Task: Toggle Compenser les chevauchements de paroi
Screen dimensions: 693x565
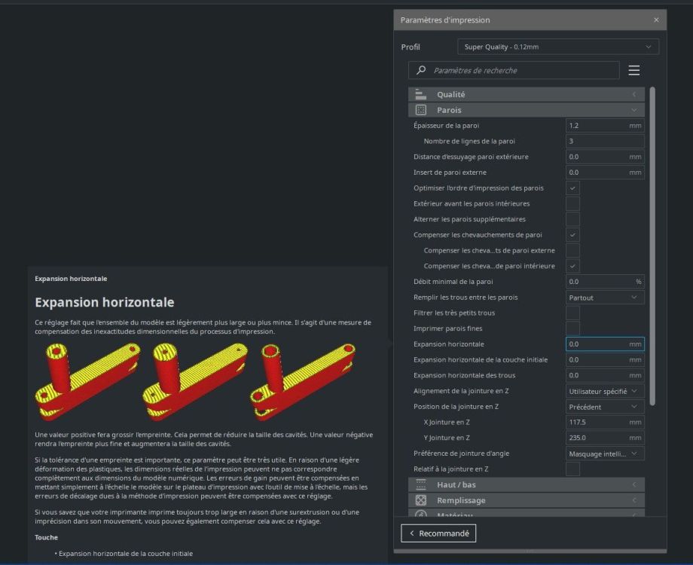Action: coord(572,235)
